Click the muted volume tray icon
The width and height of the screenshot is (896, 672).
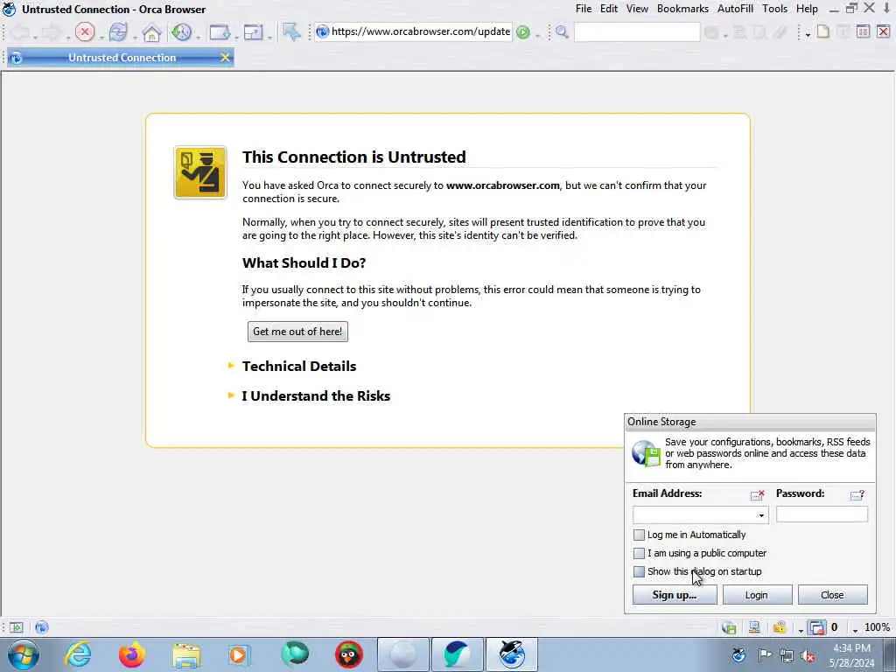coord(808,656)
